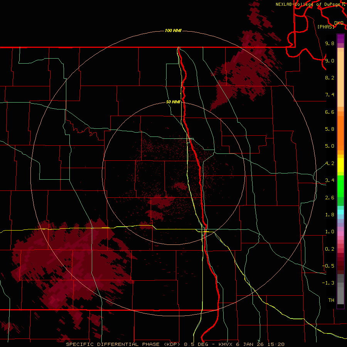
Task: Click the 3.4 value on the scale
Action: pyautogui.click(x=330, y=180)
